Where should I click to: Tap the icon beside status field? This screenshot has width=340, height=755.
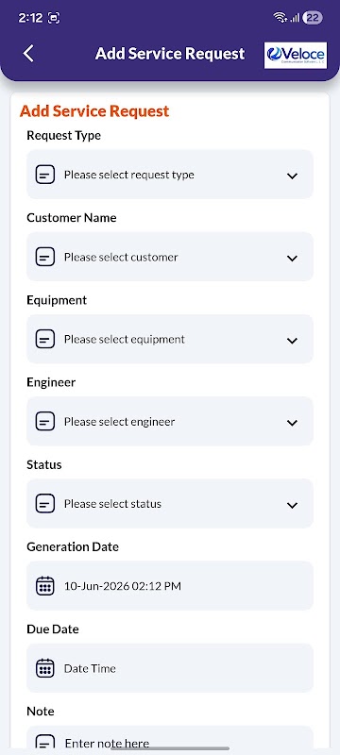44,504
